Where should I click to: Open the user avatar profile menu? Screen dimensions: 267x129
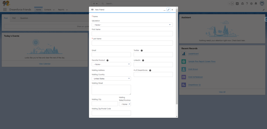click(262, 3)
